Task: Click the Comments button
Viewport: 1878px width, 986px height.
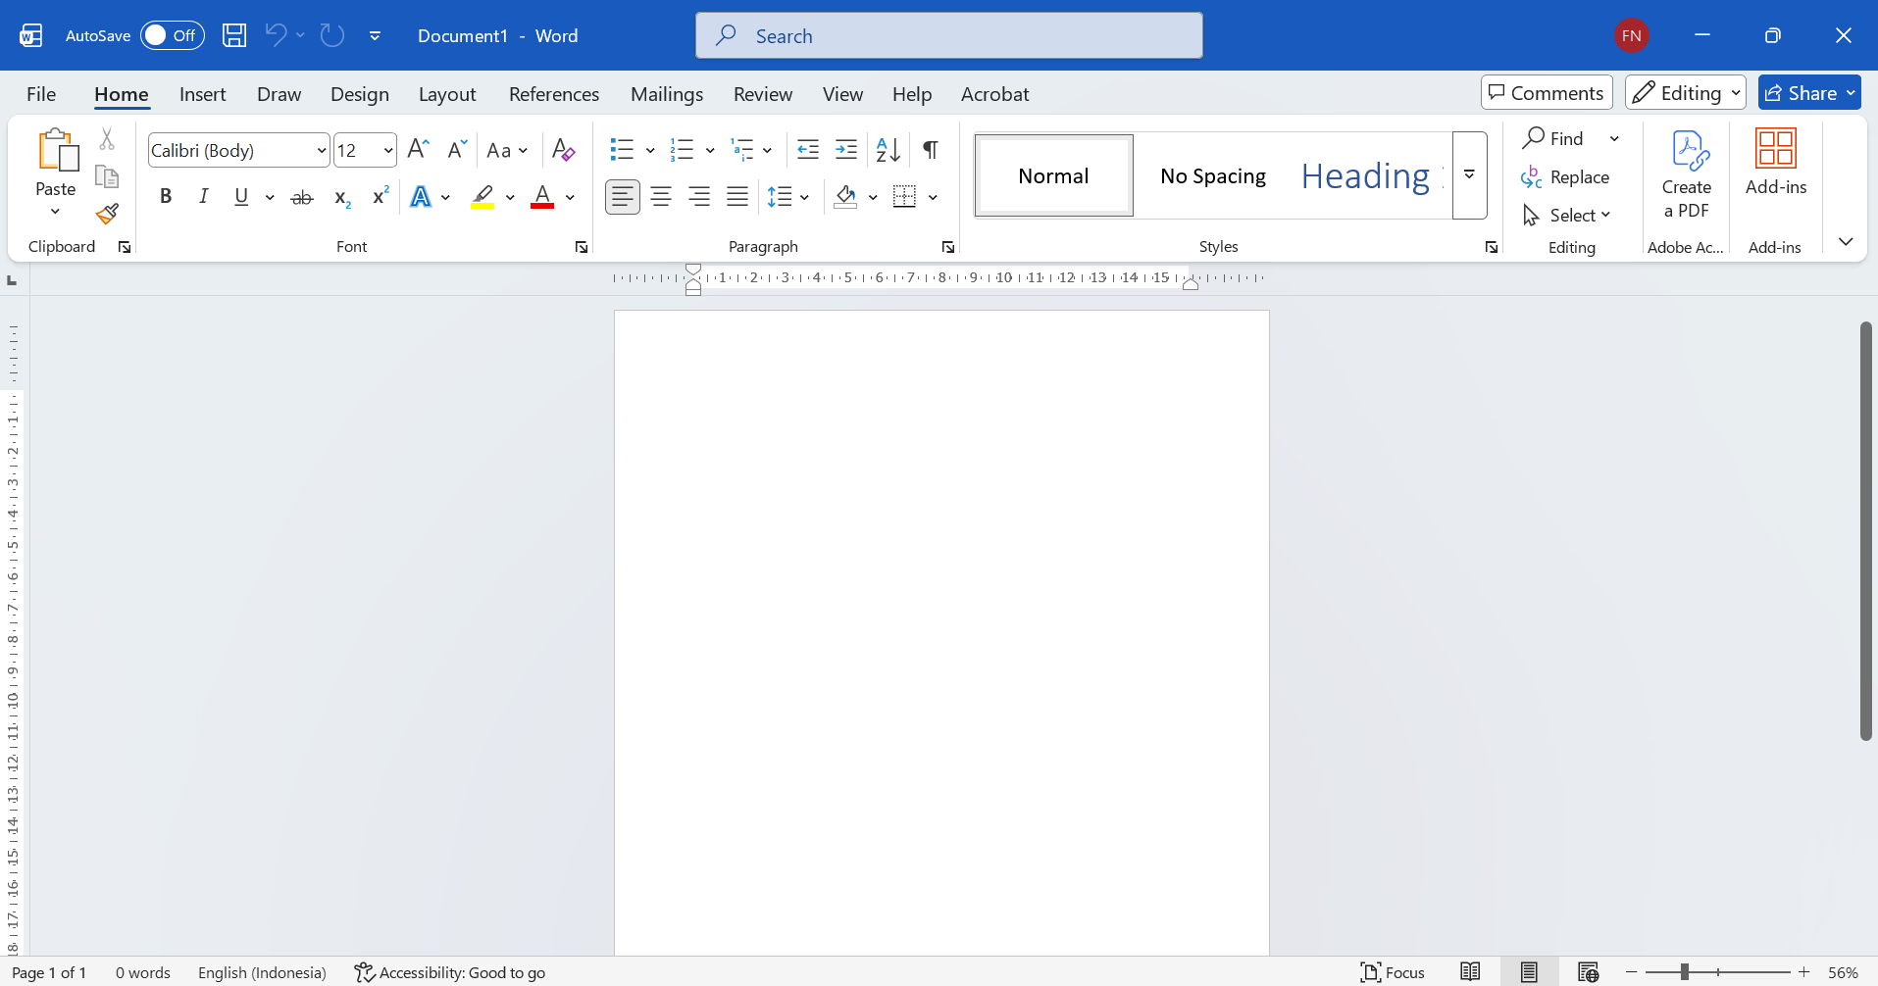Action: pyautogui.click(x=1546, y=93)
